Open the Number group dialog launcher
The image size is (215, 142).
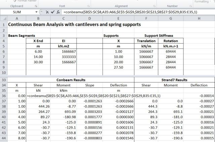pyautogui.click(x=190, y=6)
